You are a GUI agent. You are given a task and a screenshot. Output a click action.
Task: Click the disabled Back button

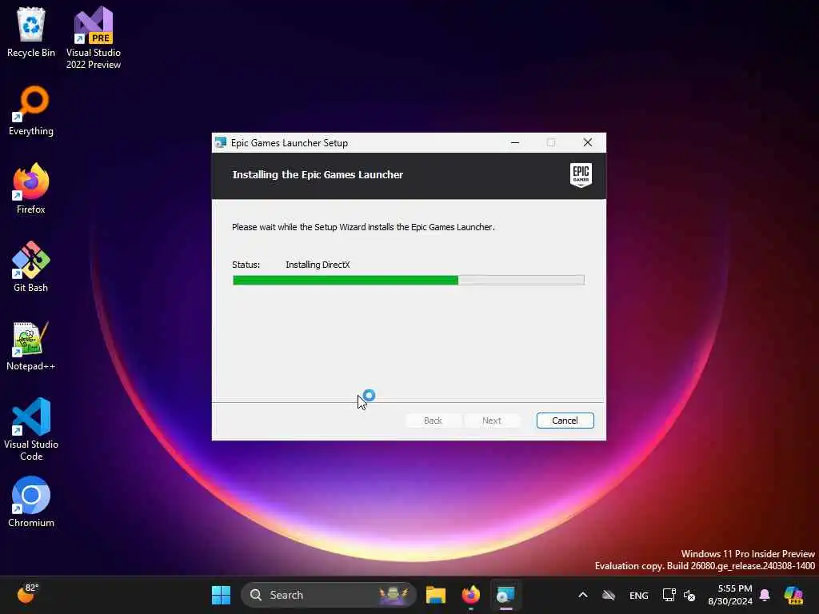pyautogui.click(x=433, y=421)
